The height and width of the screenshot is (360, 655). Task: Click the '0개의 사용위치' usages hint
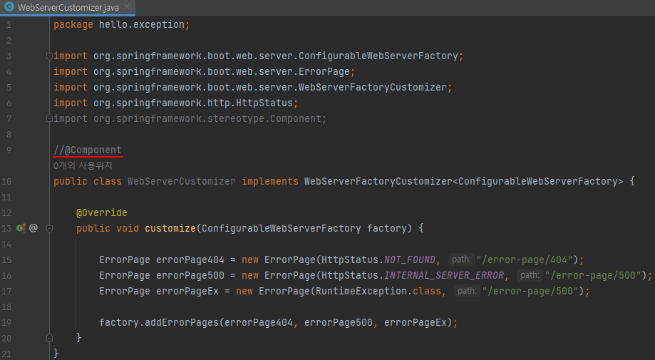click(x=83, y=165)
